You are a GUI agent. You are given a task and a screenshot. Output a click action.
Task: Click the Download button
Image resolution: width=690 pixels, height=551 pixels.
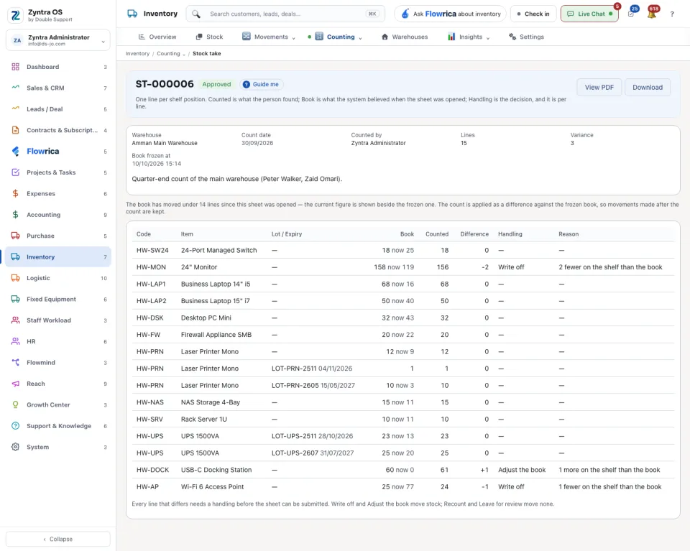[648, 88]
